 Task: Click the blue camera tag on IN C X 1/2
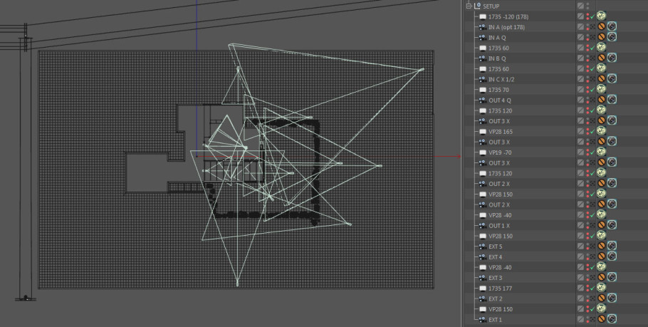(x=612, y=78)
